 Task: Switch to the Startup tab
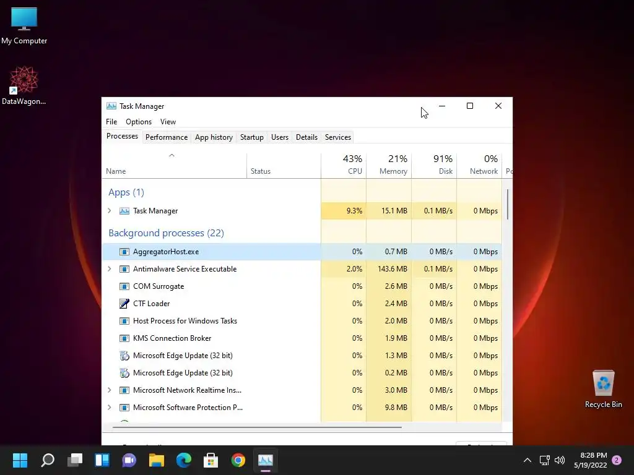click(252, 137)
